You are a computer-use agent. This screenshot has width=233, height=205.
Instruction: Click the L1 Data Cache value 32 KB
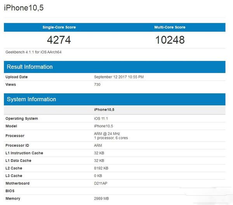(99, 161)
